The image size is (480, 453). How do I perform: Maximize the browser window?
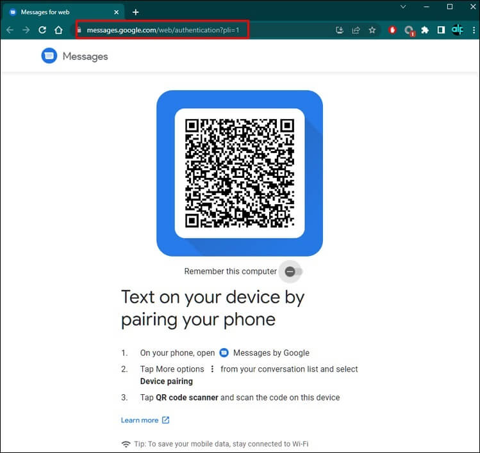pos(450,7)
